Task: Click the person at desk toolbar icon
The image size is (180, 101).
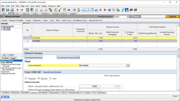Action: pos(79,10)
